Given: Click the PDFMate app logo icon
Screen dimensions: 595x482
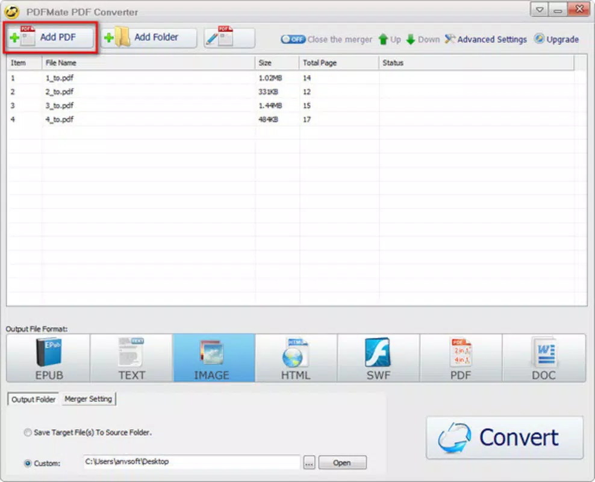Looking at the screenshot, I should (x=12, y=12).
